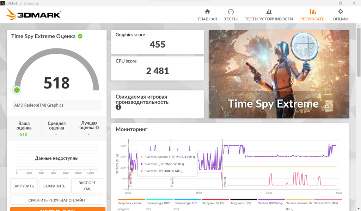
Task: Click info icon beside Лучшая оценка
Action: [x=98, y=128]
